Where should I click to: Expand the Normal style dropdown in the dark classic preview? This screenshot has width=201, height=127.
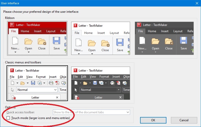point(119,90)
